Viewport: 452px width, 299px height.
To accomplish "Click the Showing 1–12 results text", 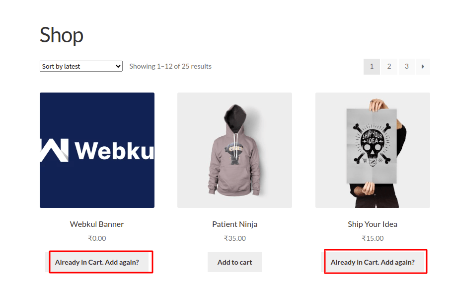I will click(170, 66).
